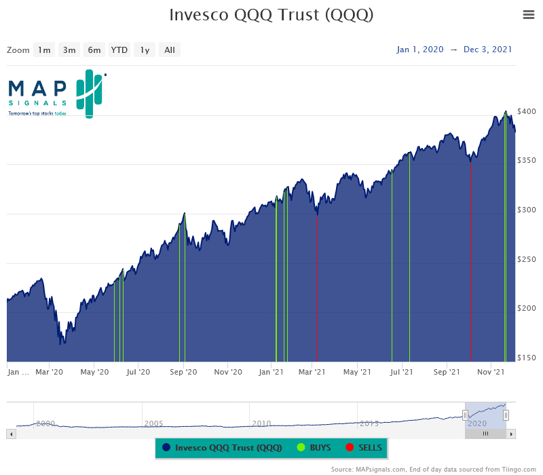Select the YTD zoom range
The width and height of the screenshot is (543, 475).
click(119, 50)
